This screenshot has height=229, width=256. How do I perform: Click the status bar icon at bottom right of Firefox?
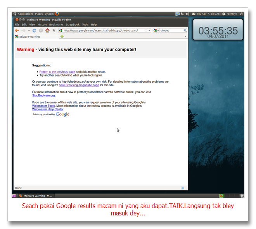tap(182, 188)
